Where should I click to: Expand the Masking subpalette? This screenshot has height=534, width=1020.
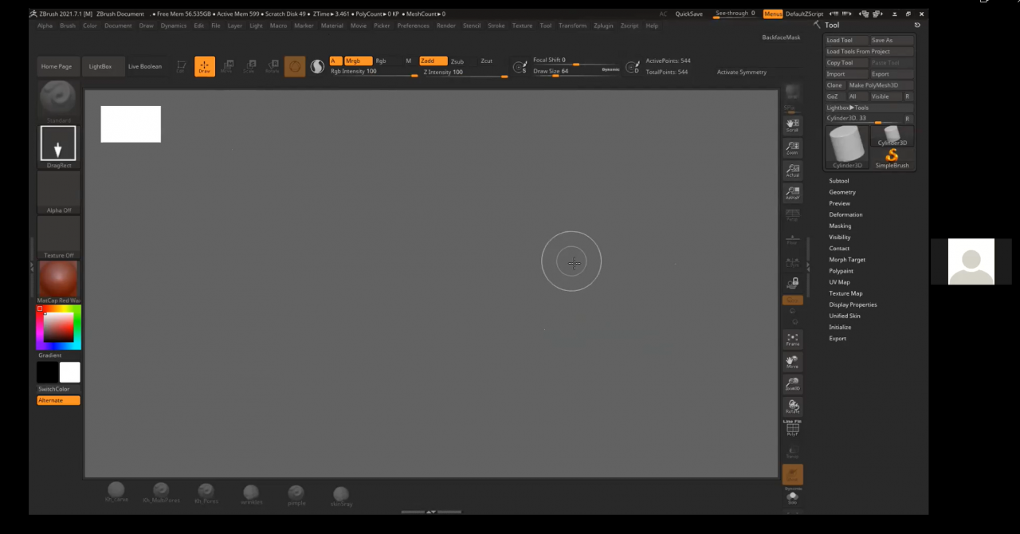840,226
